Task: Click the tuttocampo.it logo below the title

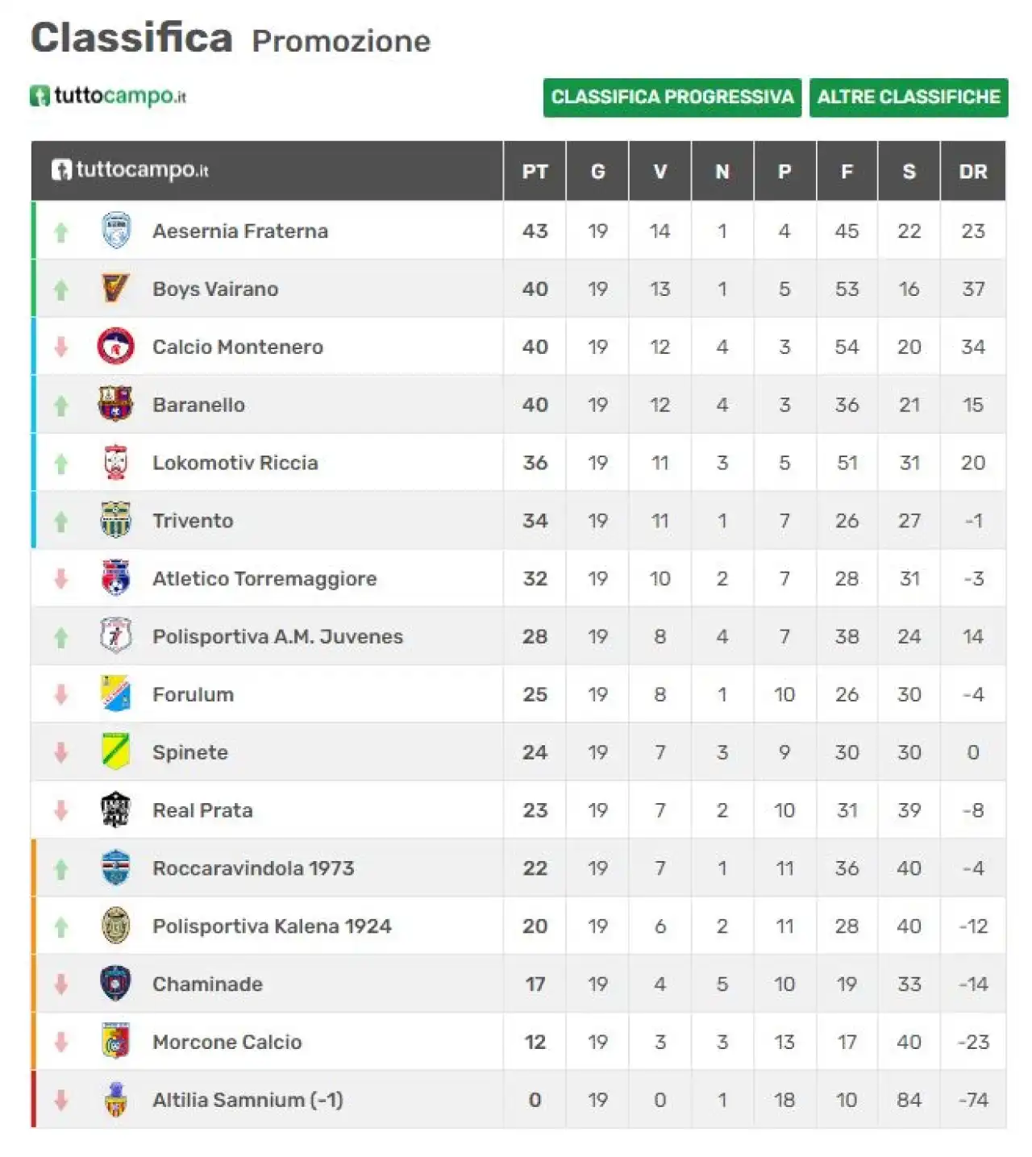Action: [108, 96]
